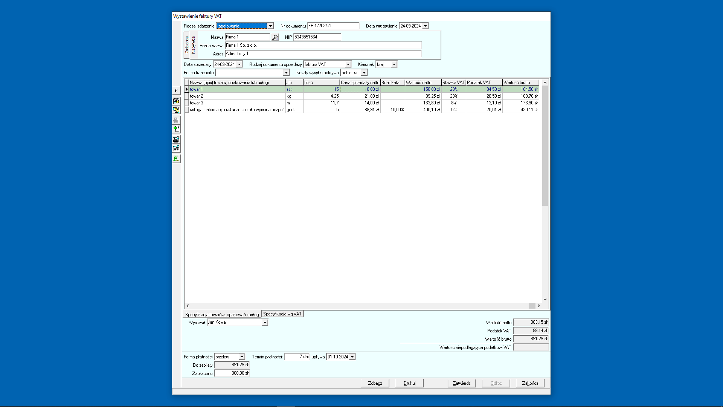Open the Rodzaj zdarzenia dropdown

pos(270,26)
